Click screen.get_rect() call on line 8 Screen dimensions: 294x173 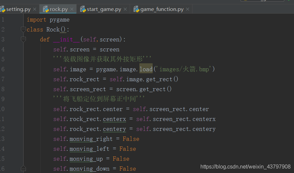click(x=144, y=89)
